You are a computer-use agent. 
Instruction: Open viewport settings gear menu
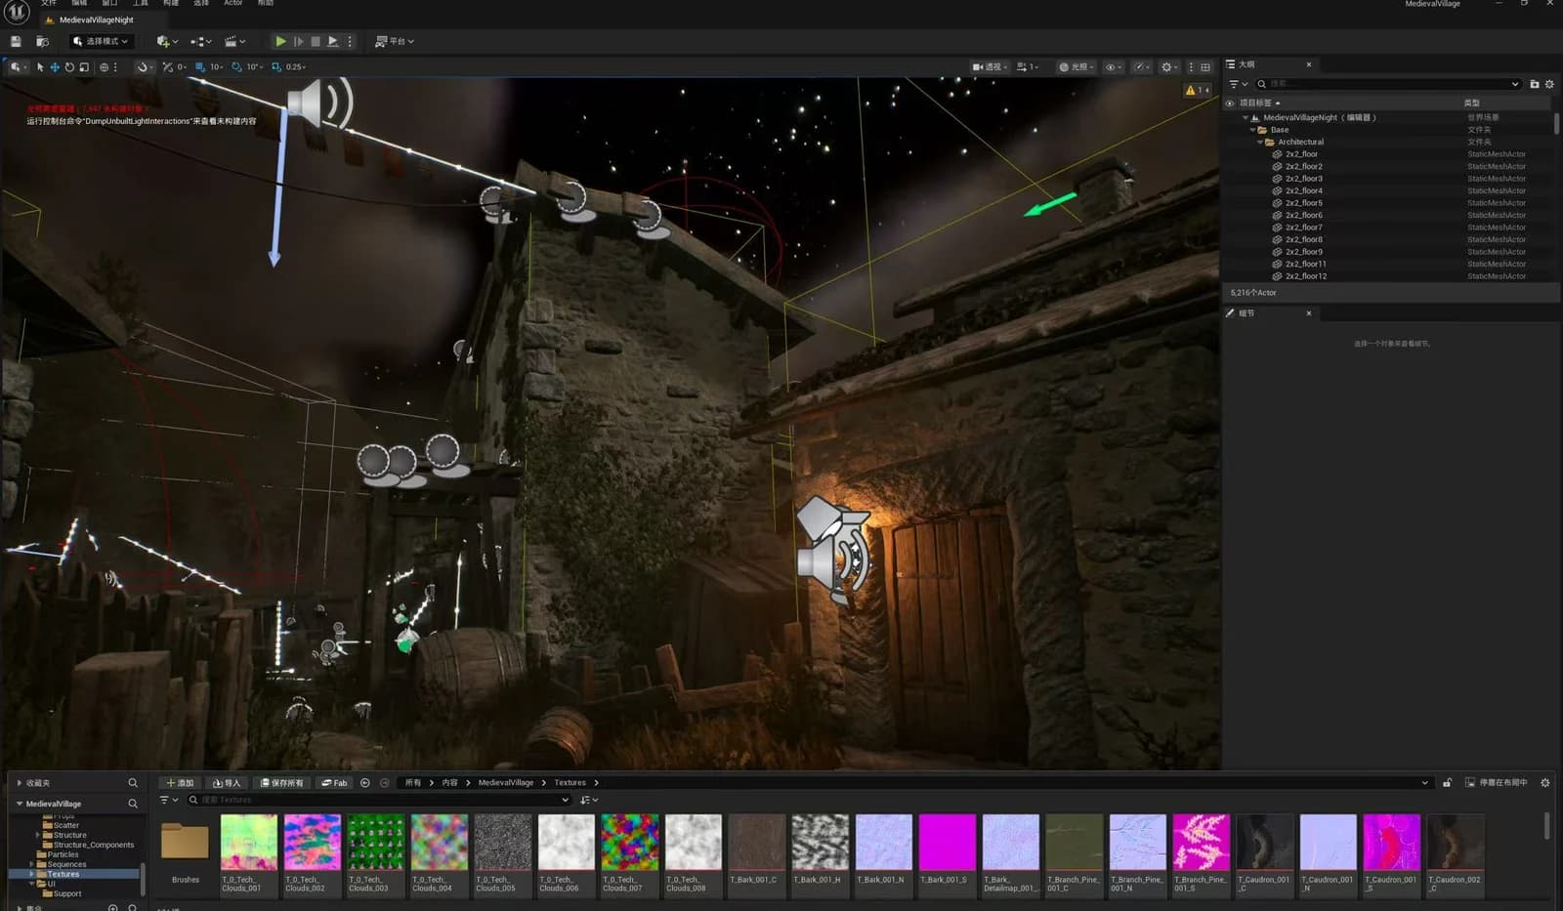point(1168,67)
